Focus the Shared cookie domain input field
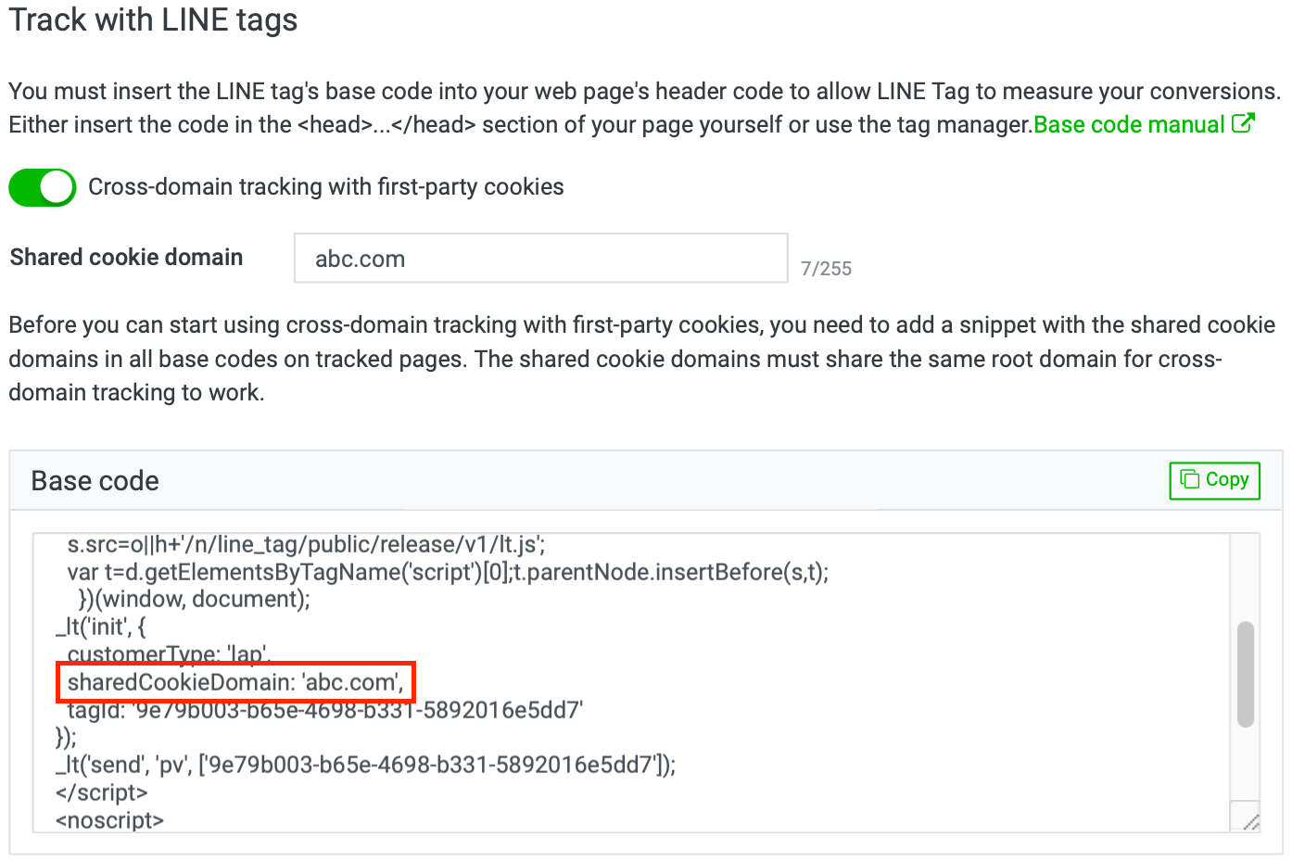 tap(541, 259)
